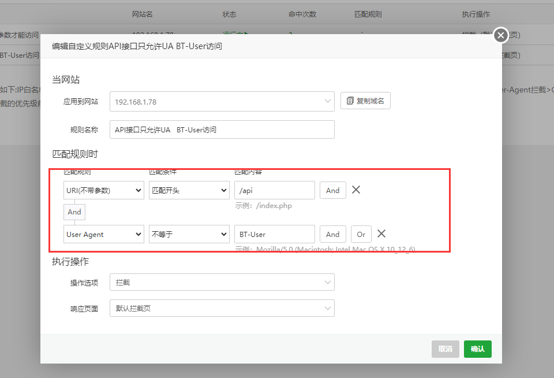Open the 不等于 condition dropdown
The width and height of the screenshot is (554, 378).
[x=189, y=234]
